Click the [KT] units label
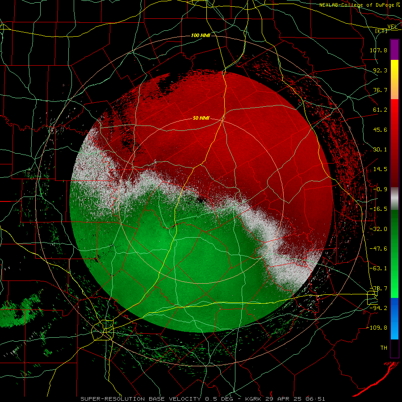Viewport: 402px width, 402px height. pyautogui.click(x=381, y=31)
